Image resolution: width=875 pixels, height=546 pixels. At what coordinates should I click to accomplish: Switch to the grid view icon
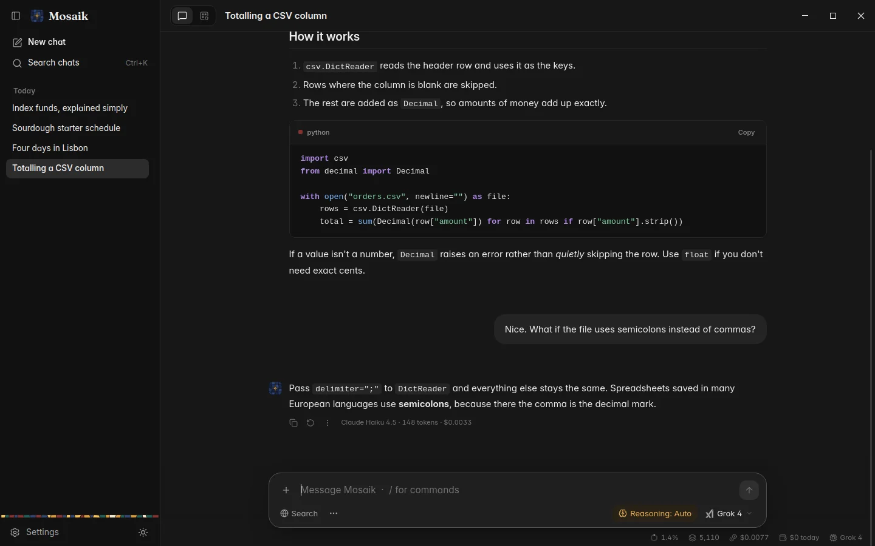[204, 16]
